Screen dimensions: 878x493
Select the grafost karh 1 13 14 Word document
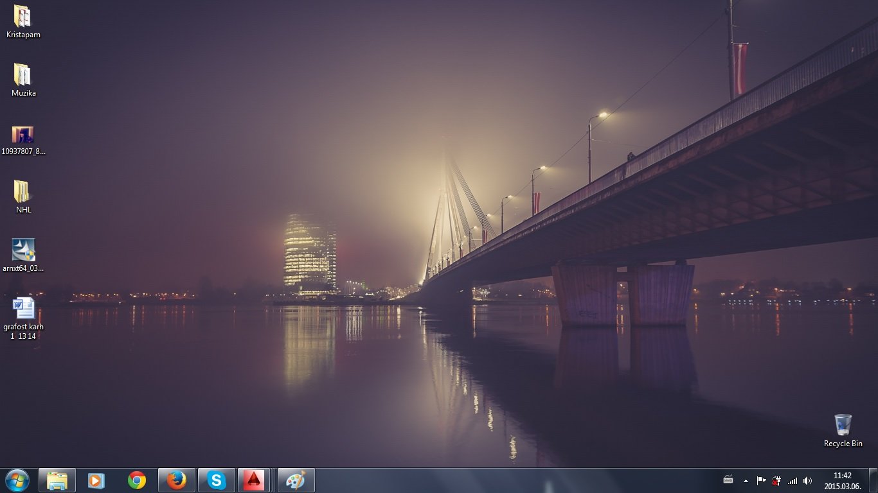[x=23, y=318]
